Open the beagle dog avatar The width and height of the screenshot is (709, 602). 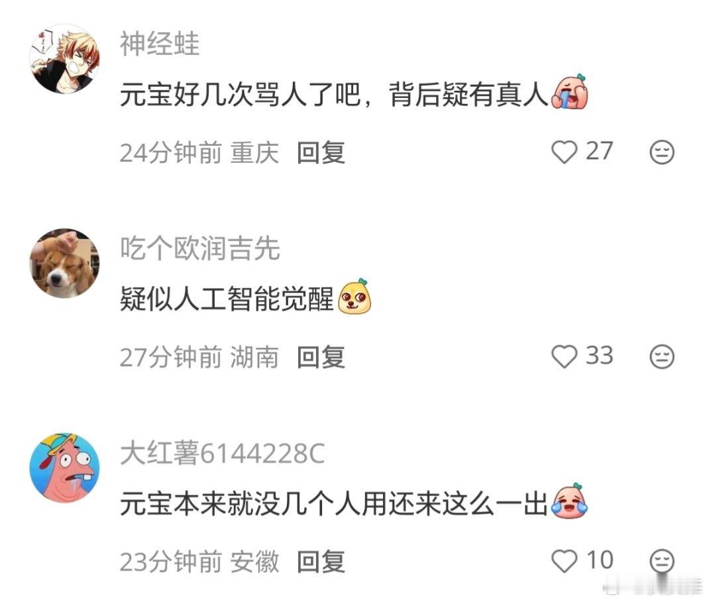point(64,264)
